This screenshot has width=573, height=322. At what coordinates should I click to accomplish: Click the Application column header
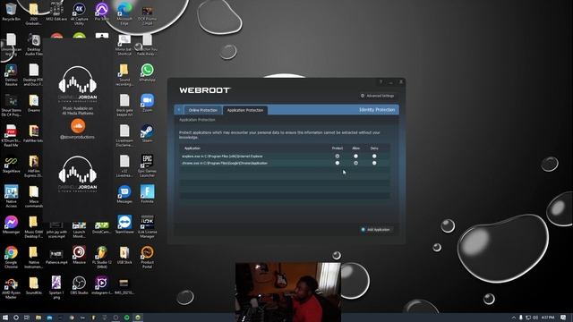point(192,148)
